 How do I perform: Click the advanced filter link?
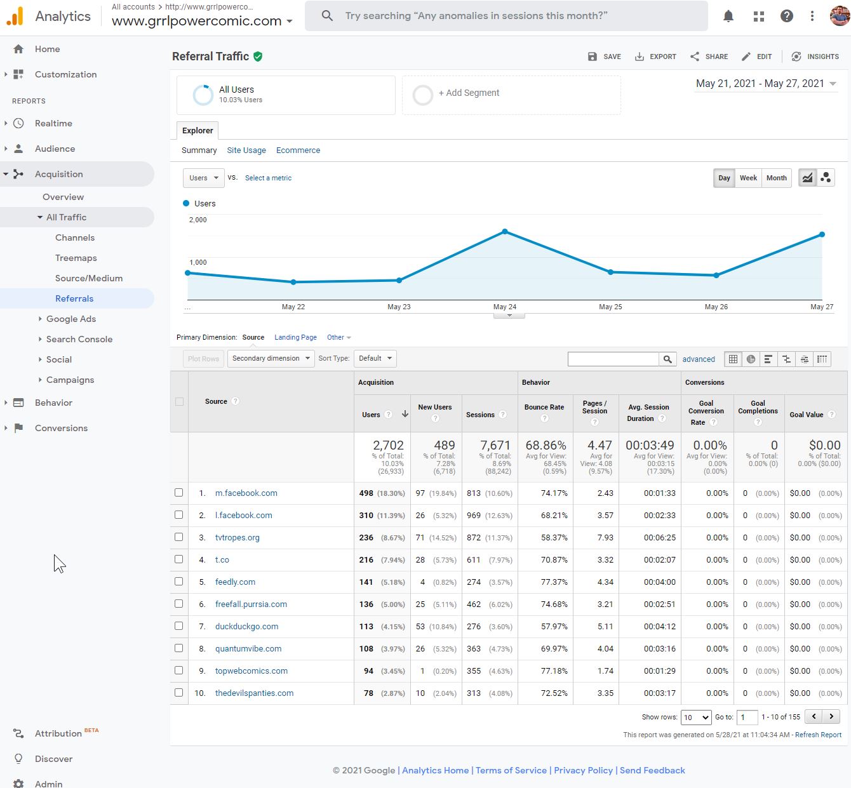(699, 359)
